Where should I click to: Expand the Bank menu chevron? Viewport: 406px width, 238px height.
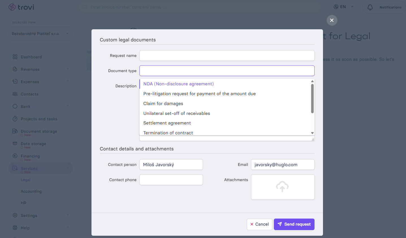click(x=68, y=106)
